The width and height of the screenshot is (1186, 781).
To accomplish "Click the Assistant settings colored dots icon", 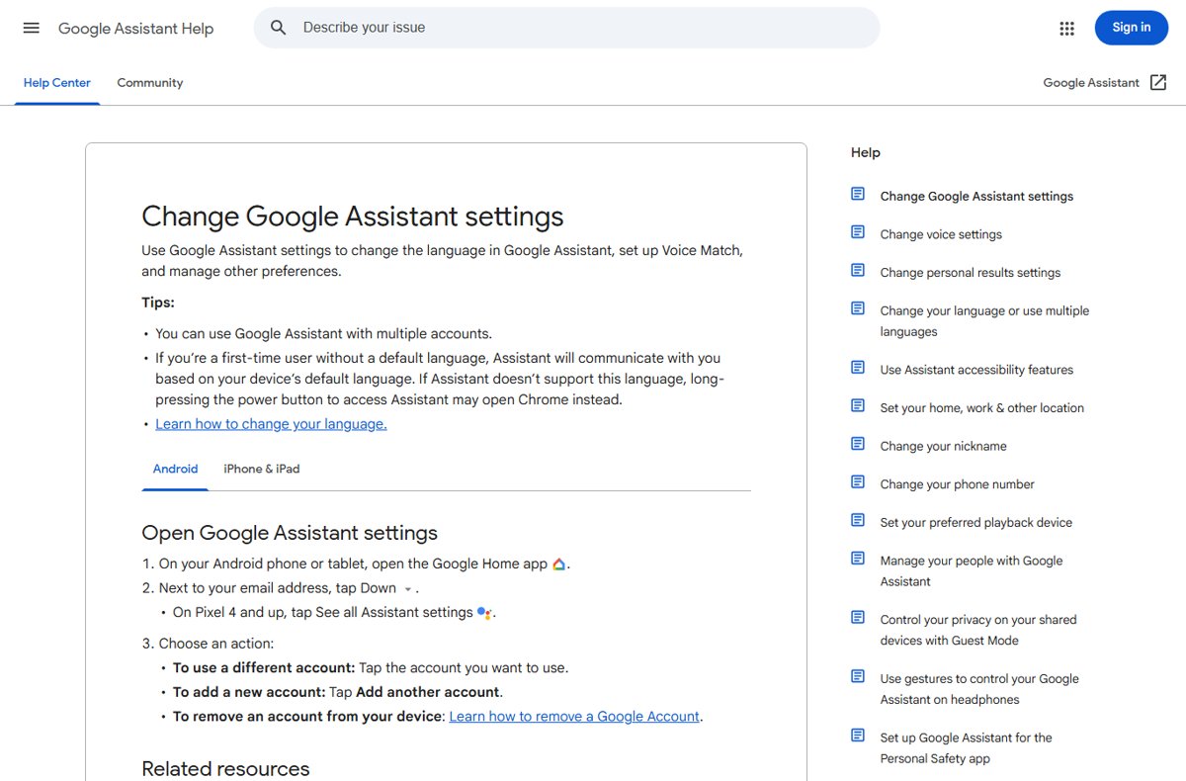I will (x=484, y=613).
